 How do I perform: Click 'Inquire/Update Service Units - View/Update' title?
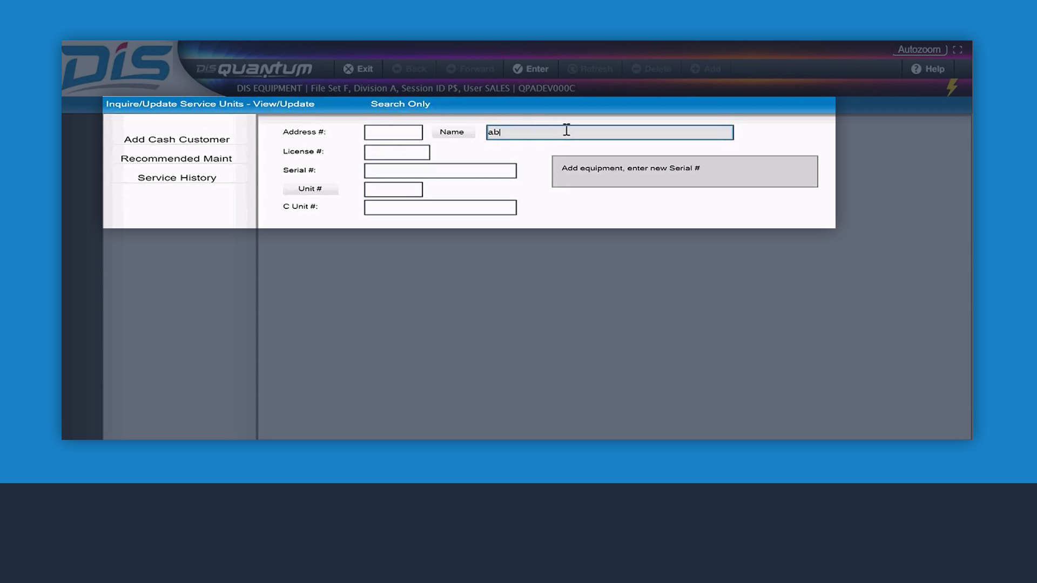(x=210, y=104)
